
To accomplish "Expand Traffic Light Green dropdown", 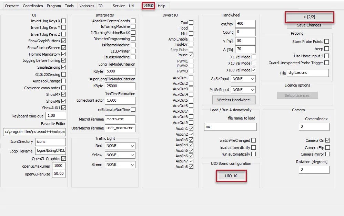I will tap(120, 164).
